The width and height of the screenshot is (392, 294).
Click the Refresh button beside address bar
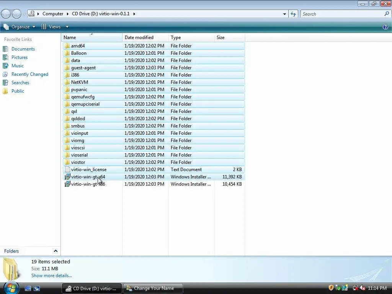[293, 14]
